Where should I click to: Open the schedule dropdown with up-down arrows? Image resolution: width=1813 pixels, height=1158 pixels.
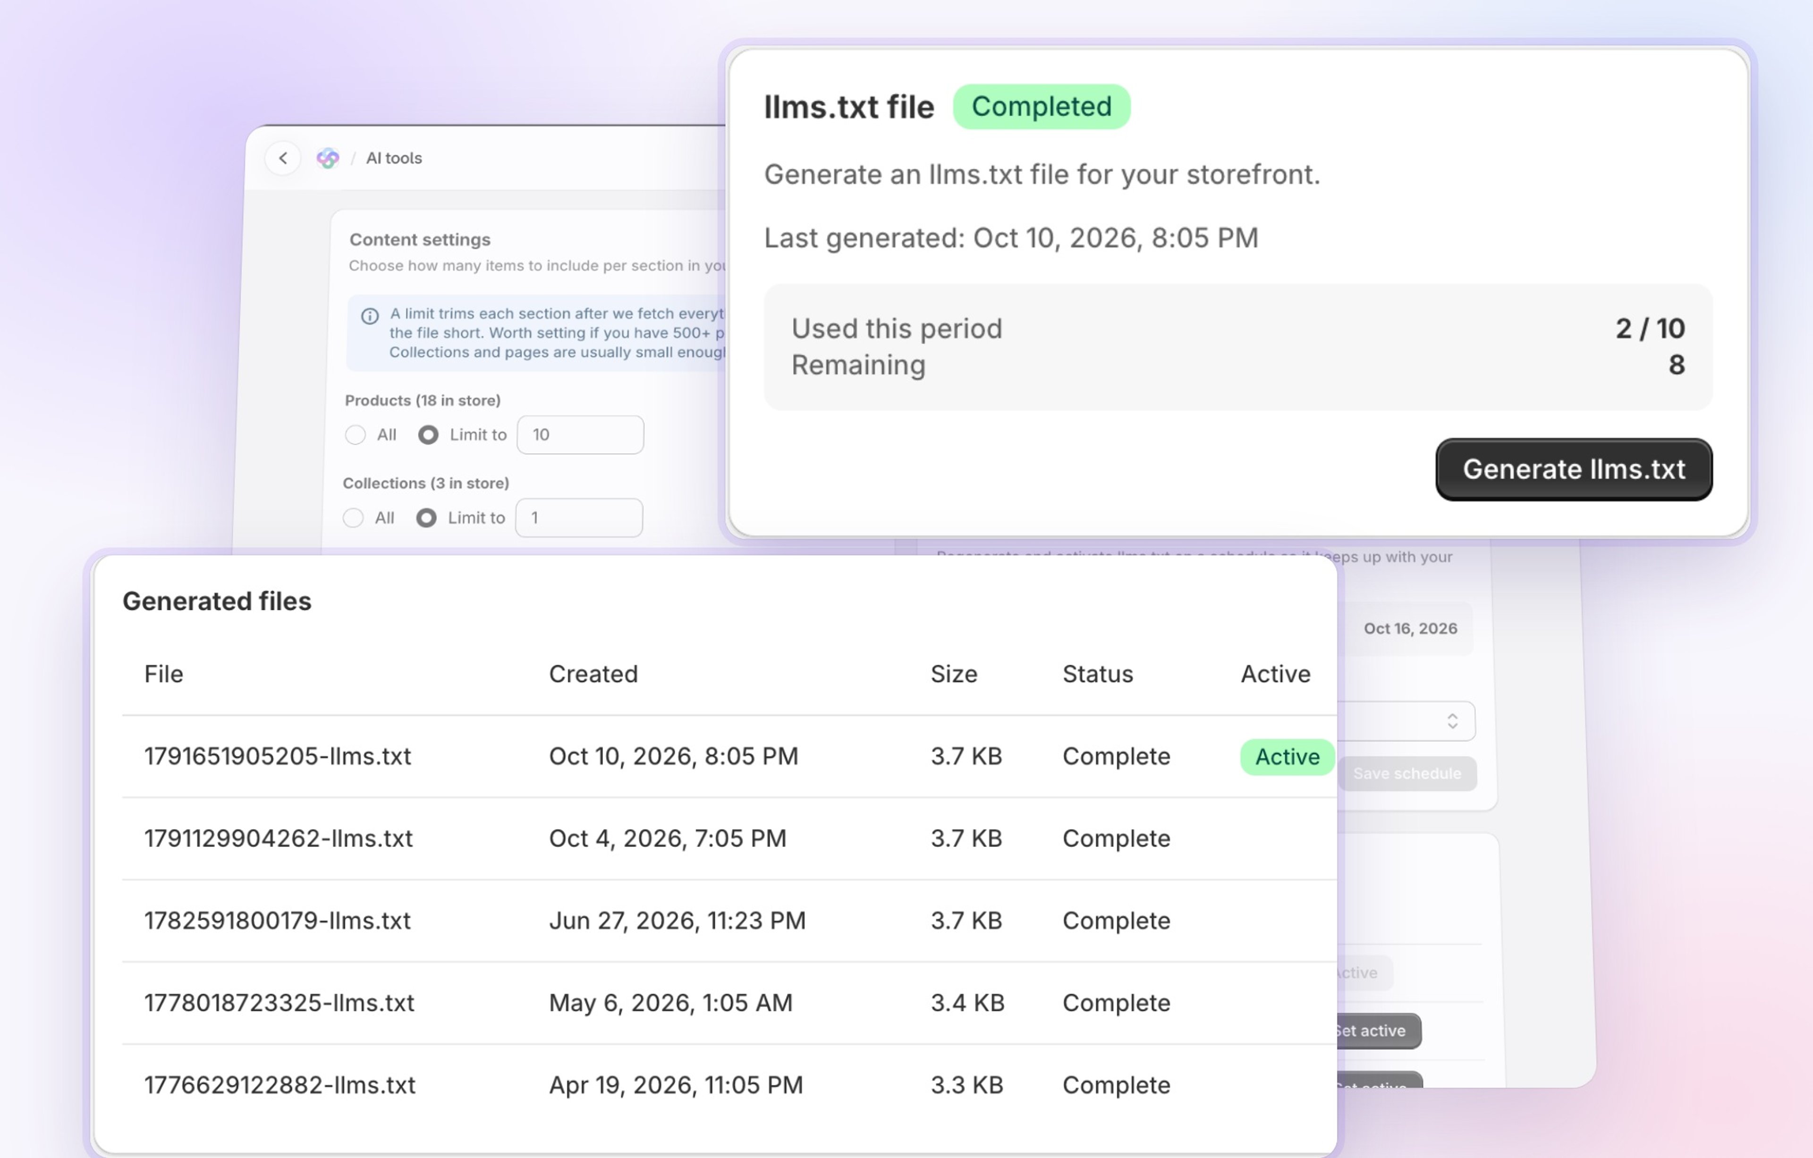(x=1406, y=721)
